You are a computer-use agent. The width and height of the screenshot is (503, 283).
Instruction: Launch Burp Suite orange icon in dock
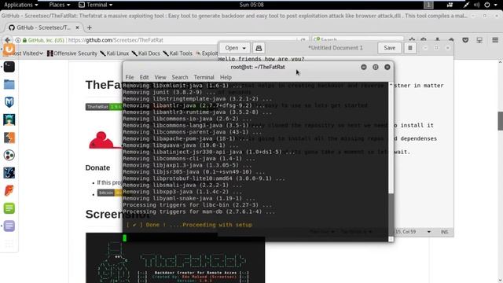(9, 138)
